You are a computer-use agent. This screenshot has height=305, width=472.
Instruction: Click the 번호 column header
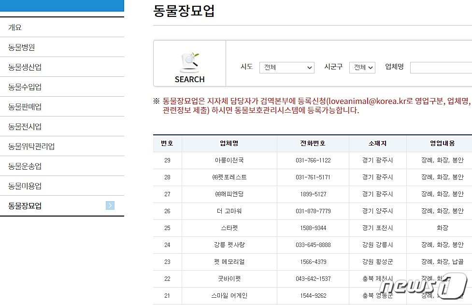click(167, 144)
